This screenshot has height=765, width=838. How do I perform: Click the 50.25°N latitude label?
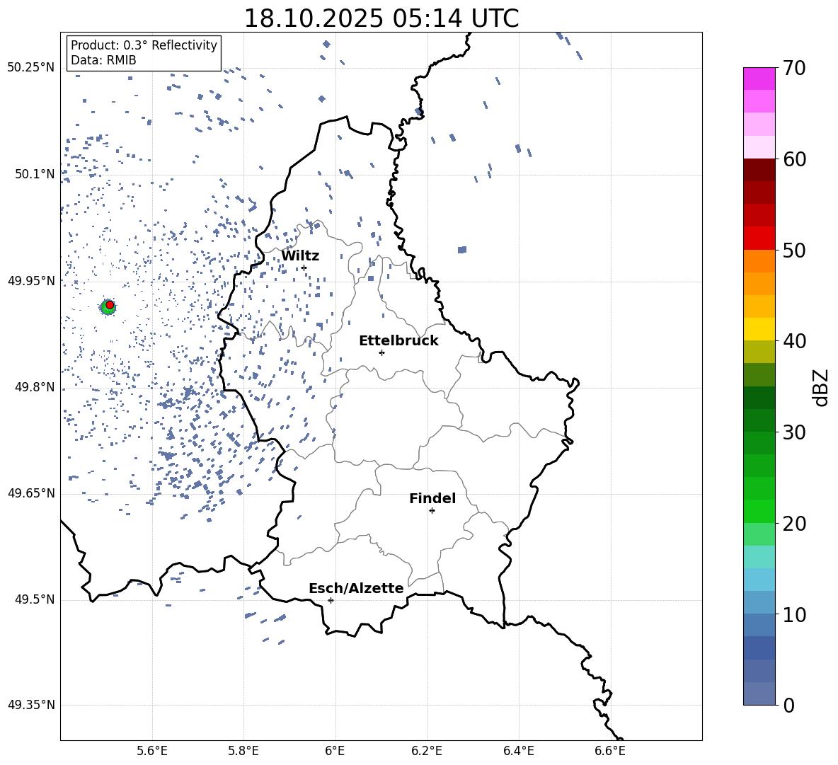[x=31, y=68]
